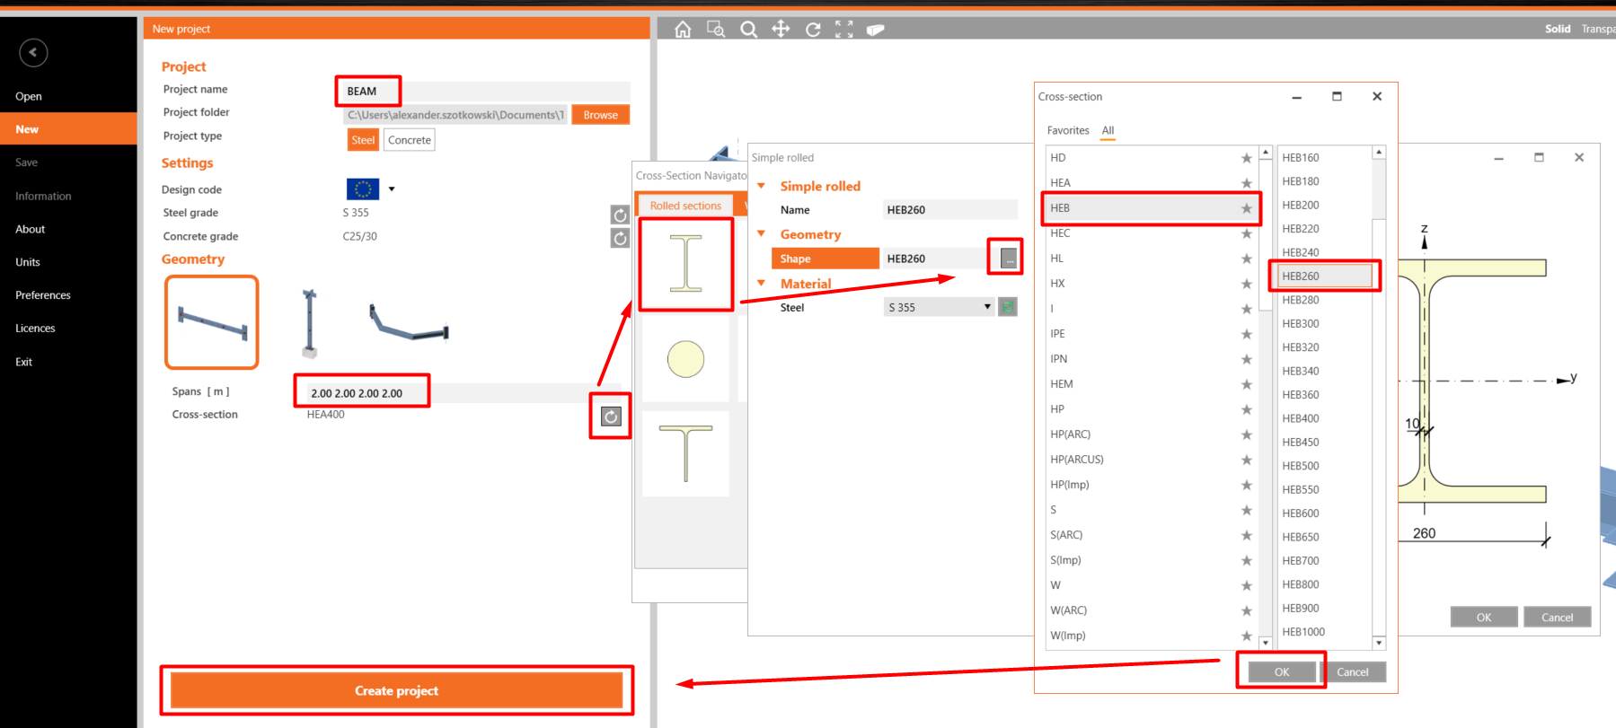
Task: Collapse the Geometry section triangle
Action: (761, 234)
